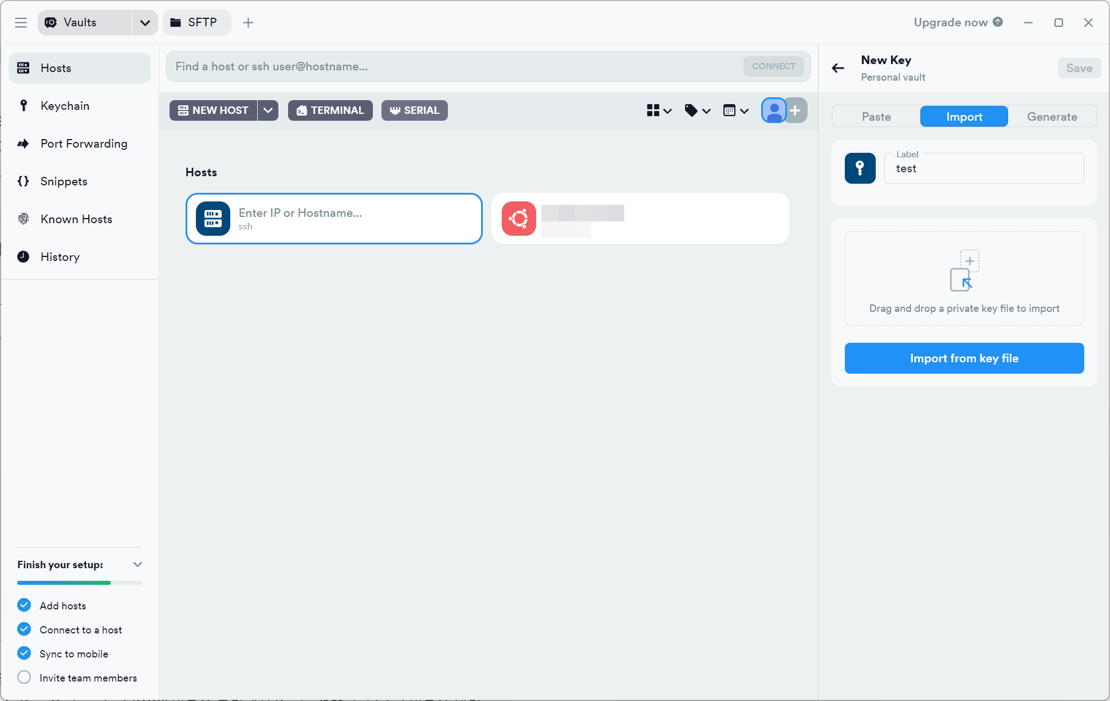Viewport: 1110px width, 701px height.
Task: Open a new Terminal session
Action: (330, 110)
